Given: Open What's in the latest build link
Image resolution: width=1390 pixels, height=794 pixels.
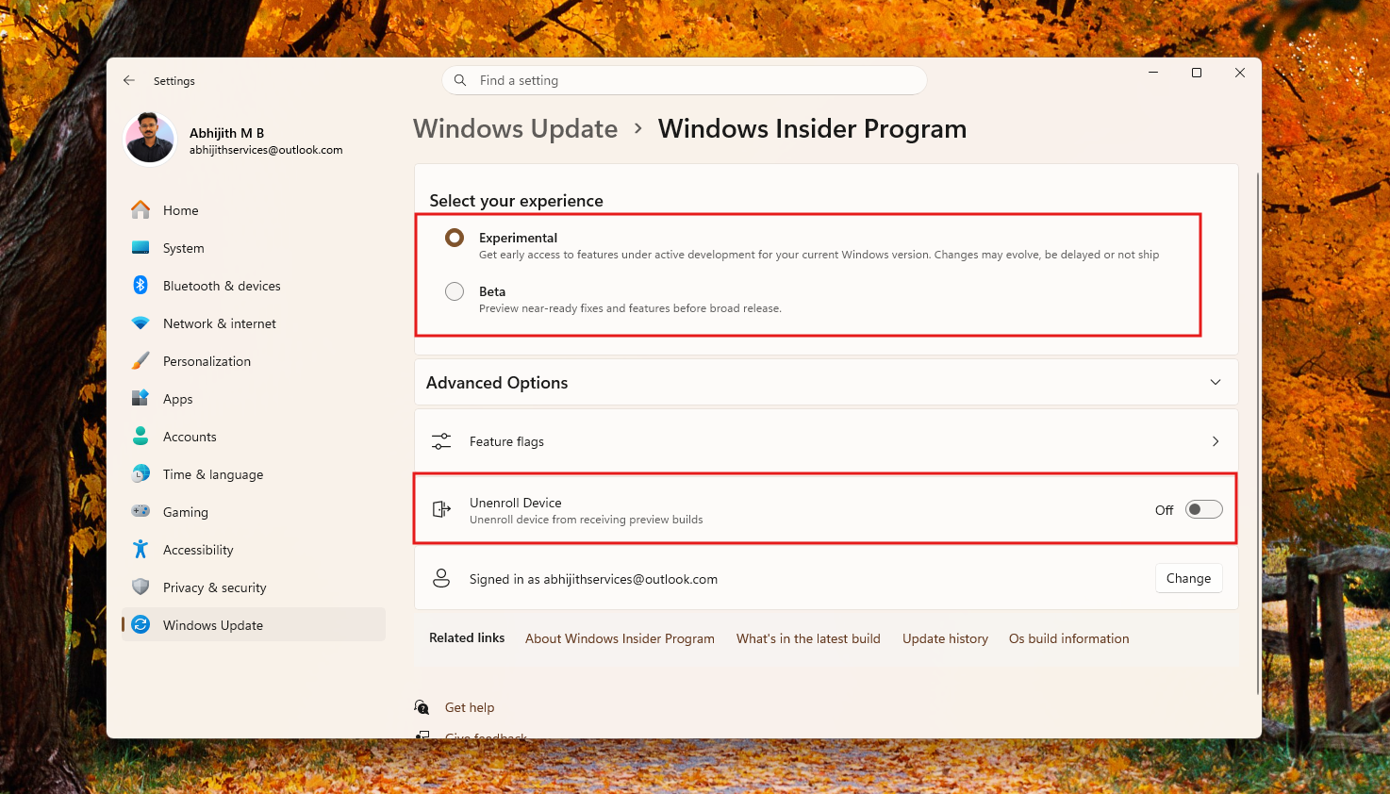Looking at the screenshot, I should click(808, 638).
